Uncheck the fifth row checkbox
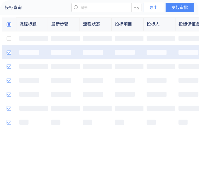Image resolution: width=199 pixels, height=172 pixels. coord(9,94)
